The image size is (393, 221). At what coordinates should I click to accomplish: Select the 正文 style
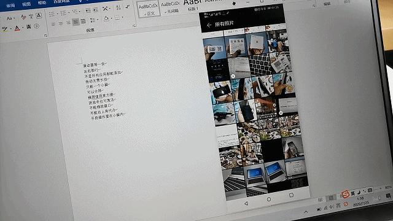149,9
